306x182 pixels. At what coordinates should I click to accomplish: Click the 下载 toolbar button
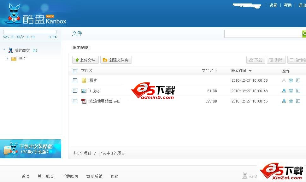(x=256, y=60)
